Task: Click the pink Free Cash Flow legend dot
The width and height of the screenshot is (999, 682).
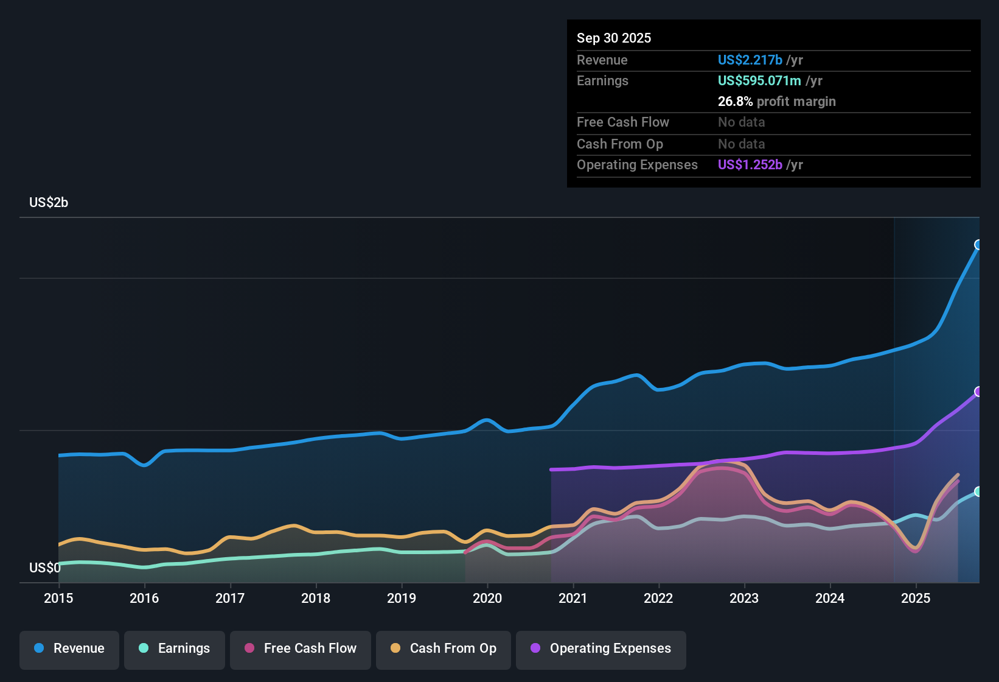Action: click(249, 649)
